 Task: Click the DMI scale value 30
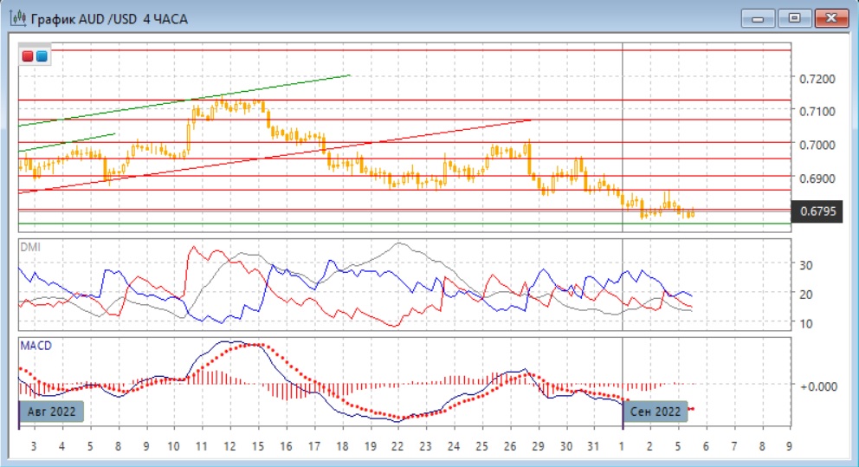(807, 265)
